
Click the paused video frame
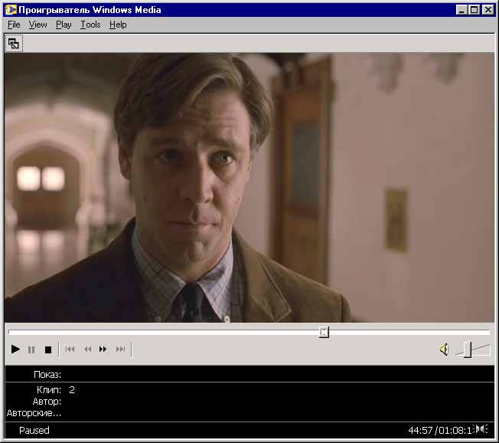(249, 188)
